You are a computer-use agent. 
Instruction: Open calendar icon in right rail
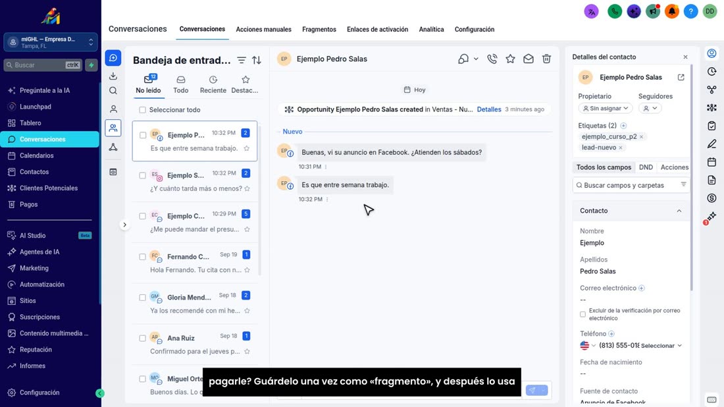(x=711, y=162)
